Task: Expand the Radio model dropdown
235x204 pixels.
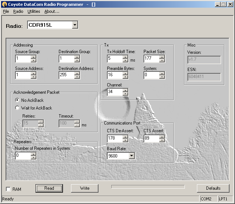Action: click(75, 25)
